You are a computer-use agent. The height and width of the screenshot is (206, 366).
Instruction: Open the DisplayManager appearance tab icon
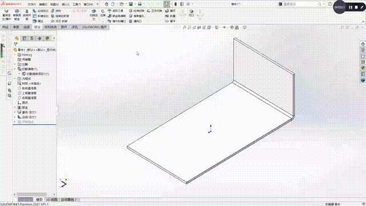point(47,38)
